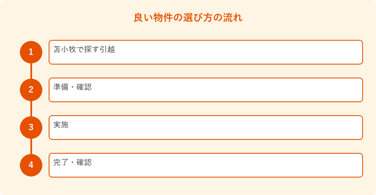Click the 実施 step text
This screenshot has height=195, width=376.
pyautogui.click(x=61, y=125)
